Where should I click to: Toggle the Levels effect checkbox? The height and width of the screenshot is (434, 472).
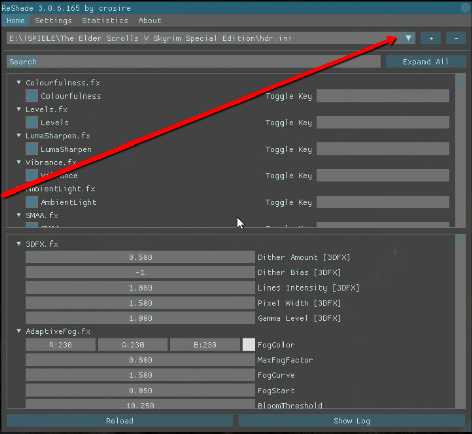[x=32, y=123]
